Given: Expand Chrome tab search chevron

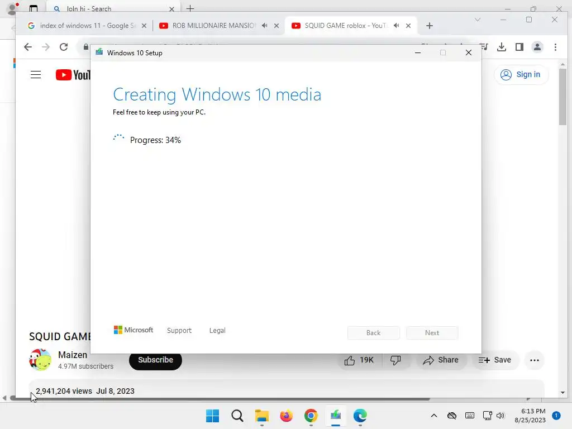Looking at the screenshot, I should coord(477,20).
